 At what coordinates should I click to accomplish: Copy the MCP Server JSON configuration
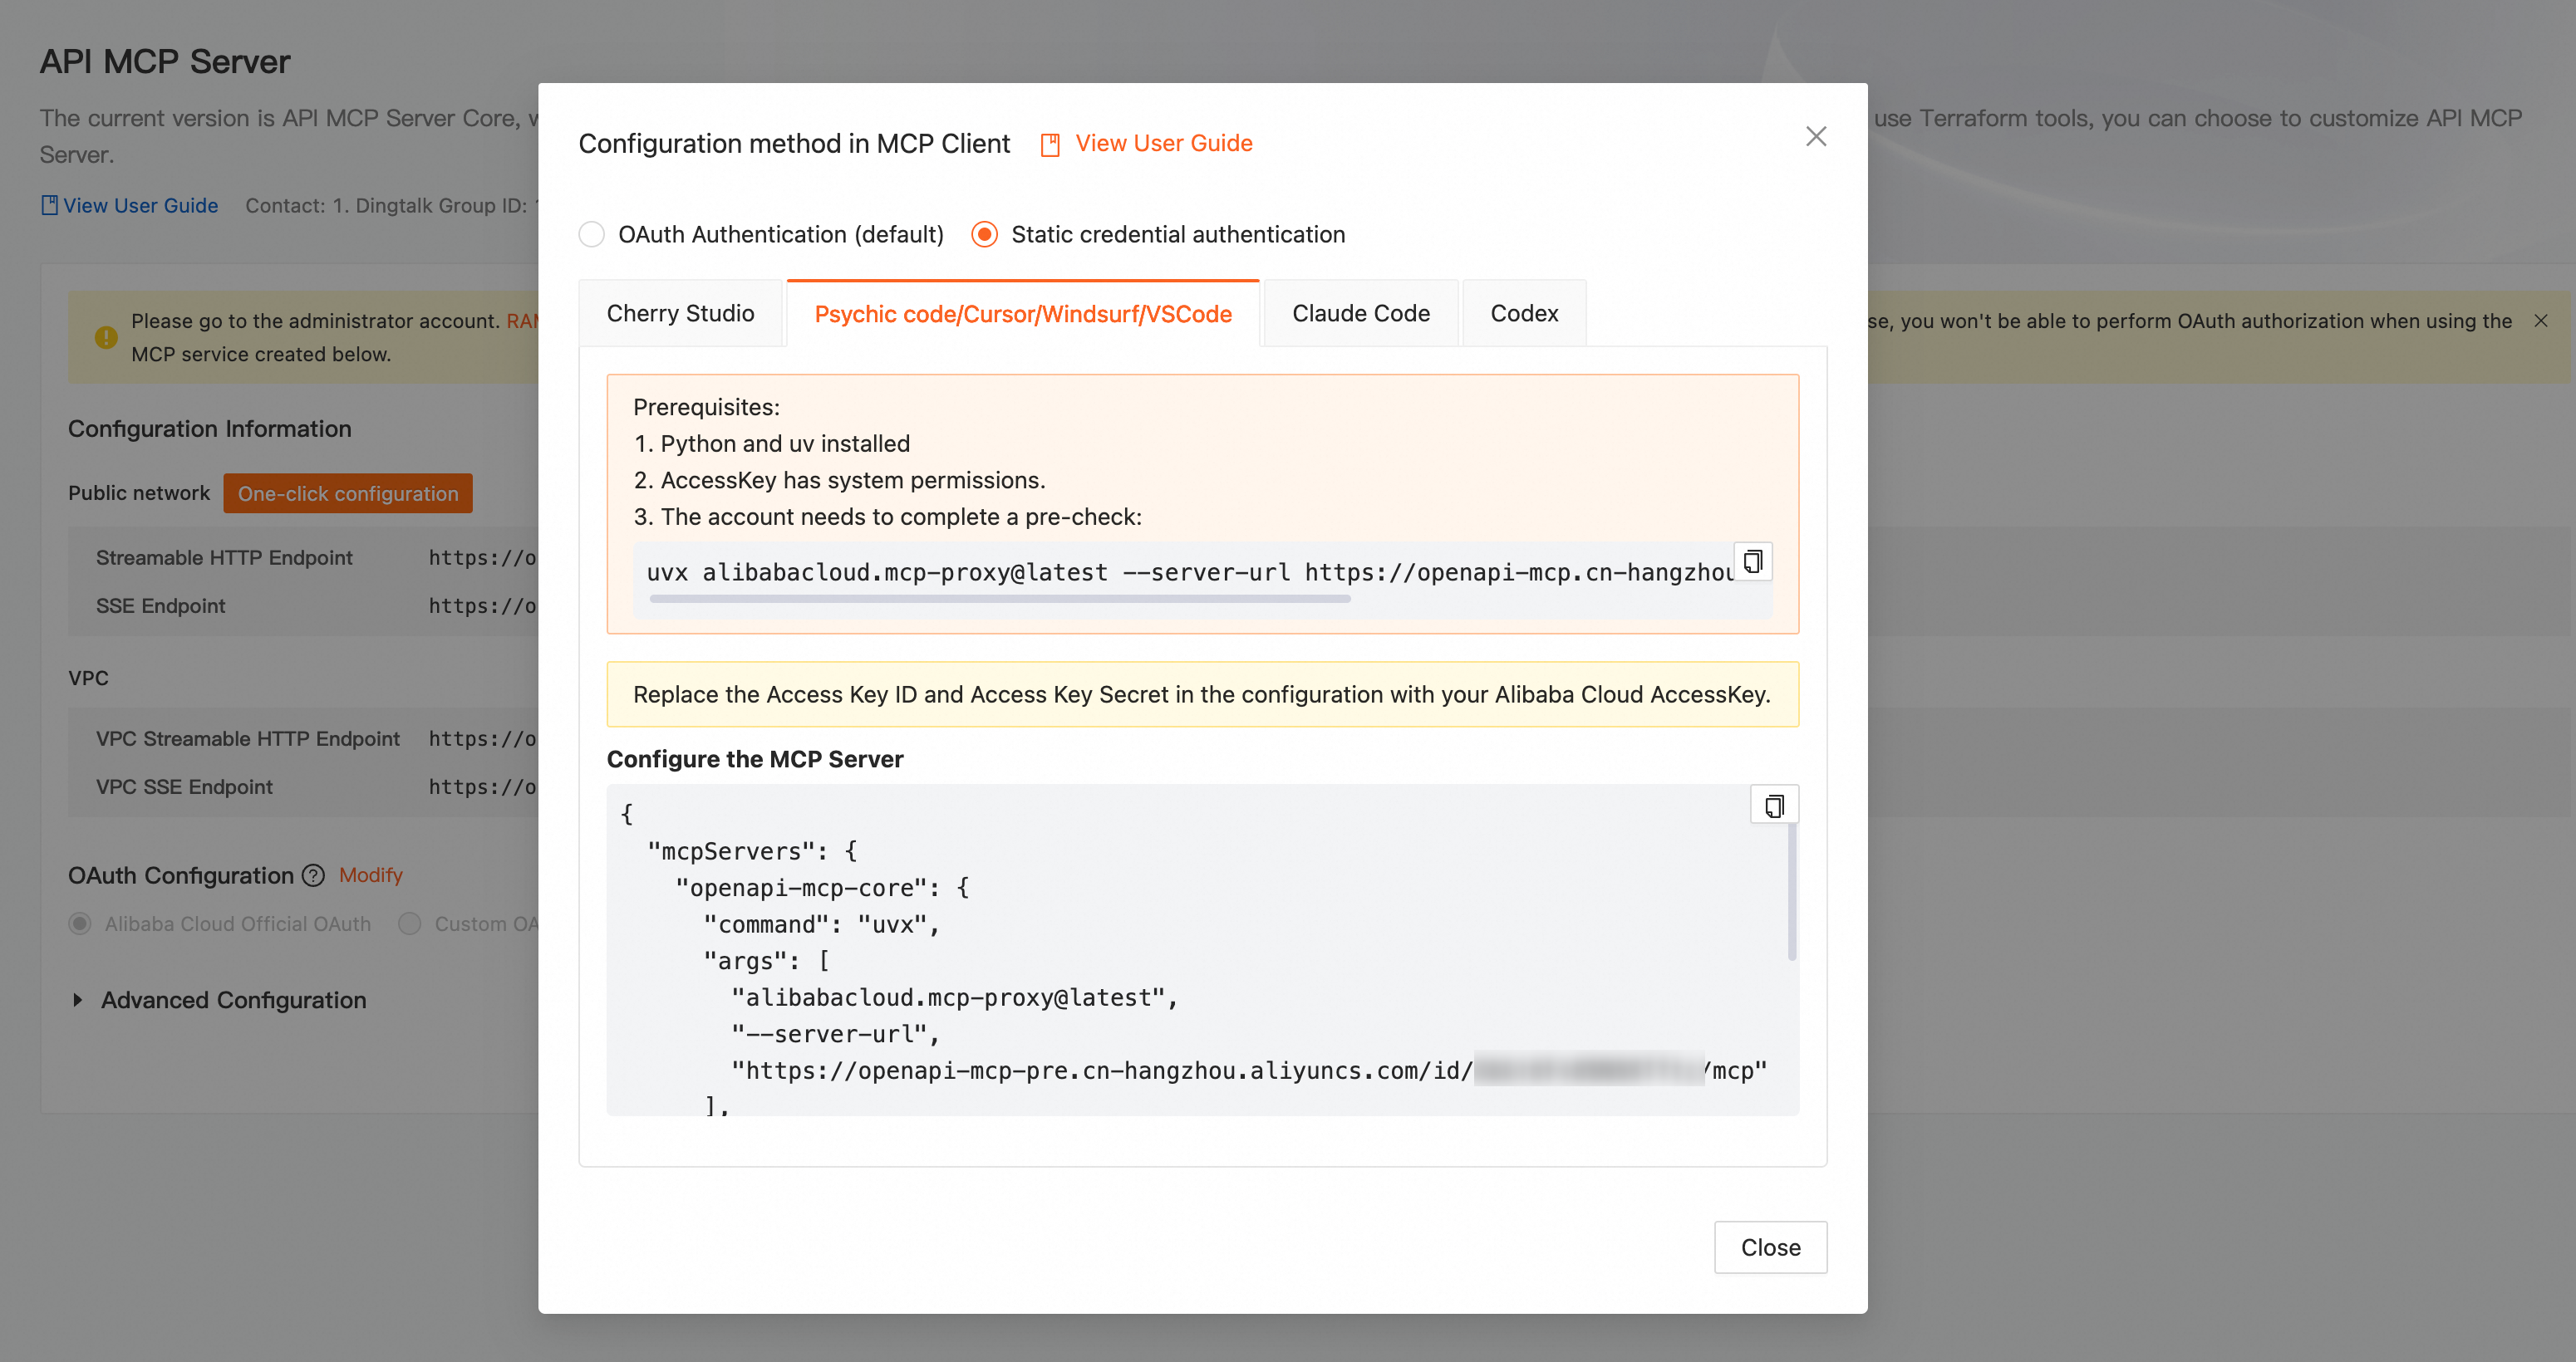pos(1774,806)
